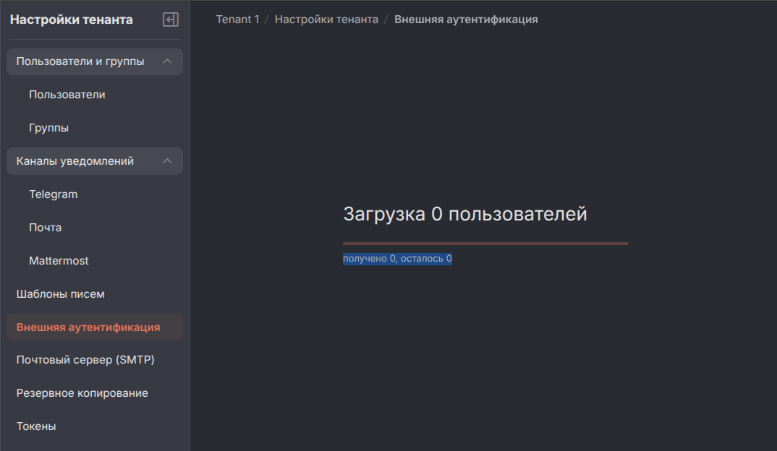Screen dimensions: 777x451
Task: Collapse the Пользователи и группы chevron
Action: click(167, 61)
